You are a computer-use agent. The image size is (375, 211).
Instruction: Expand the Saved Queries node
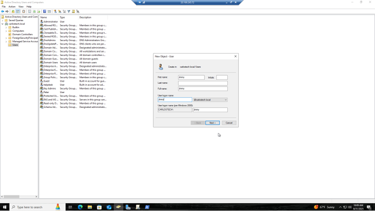click(2, 20)
